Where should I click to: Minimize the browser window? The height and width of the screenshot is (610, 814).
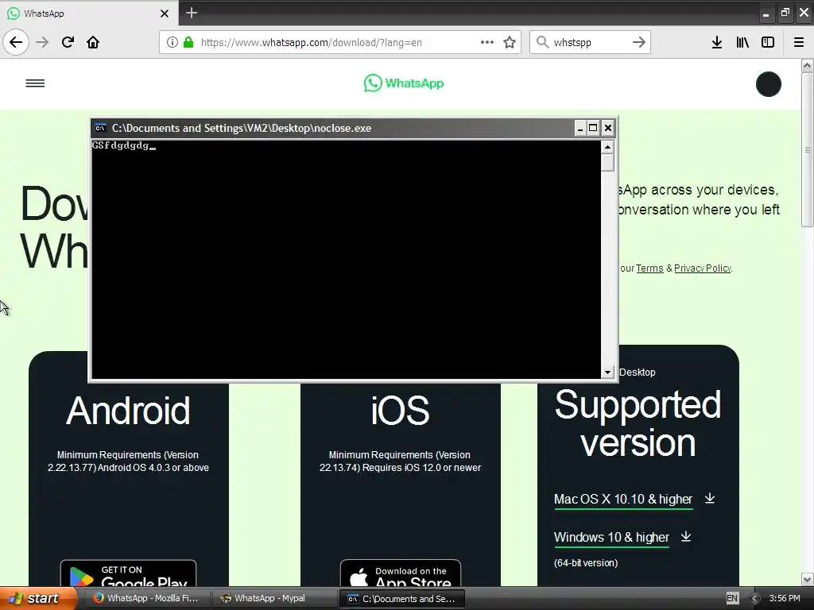tap(766, 14)
